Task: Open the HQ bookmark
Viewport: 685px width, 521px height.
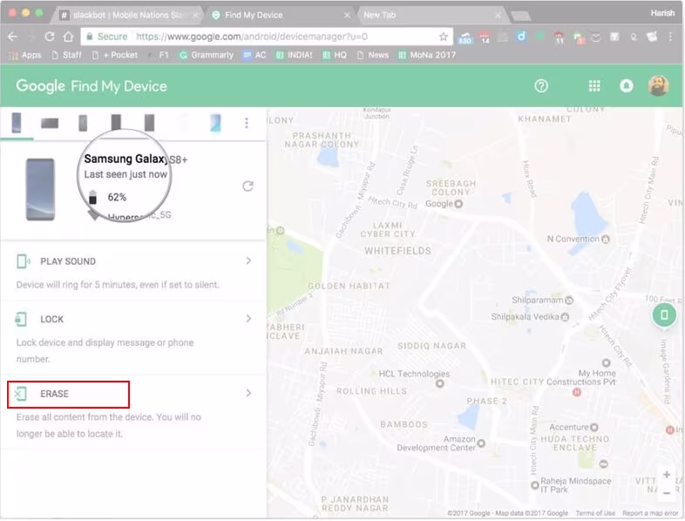Action: click(x=334, y=55)
